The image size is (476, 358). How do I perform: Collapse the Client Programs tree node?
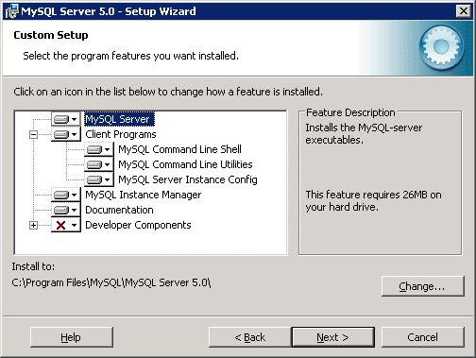point(33,135)
